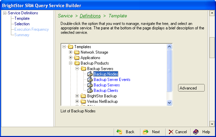Click the Backup Clients service icon
This screenshot has height=137, width=216.
click(90, 91)
